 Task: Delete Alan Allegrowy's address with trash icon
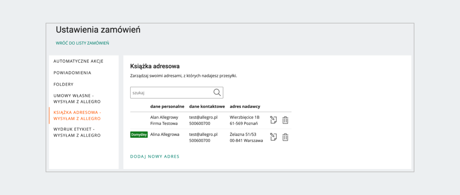pyautogui.click(x=285, y=120)
